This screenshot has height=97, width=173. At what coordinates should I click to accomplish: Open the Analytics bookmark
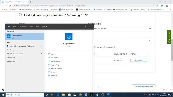(13, 9)
